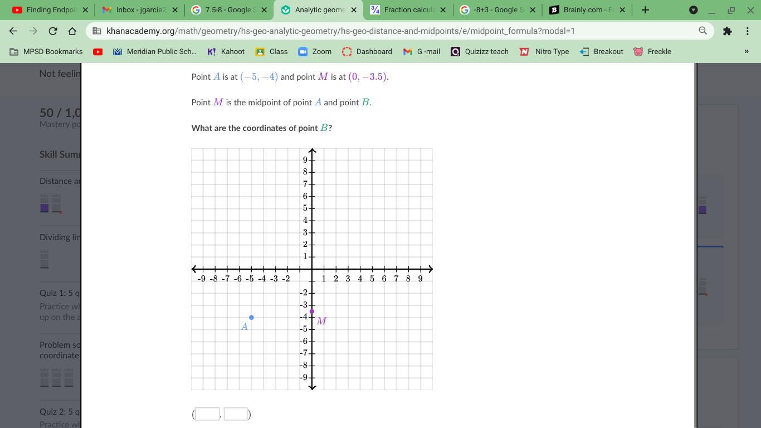Screen dimensions: 761x428
Task: Open the Class bookmark
Action: 272,51
